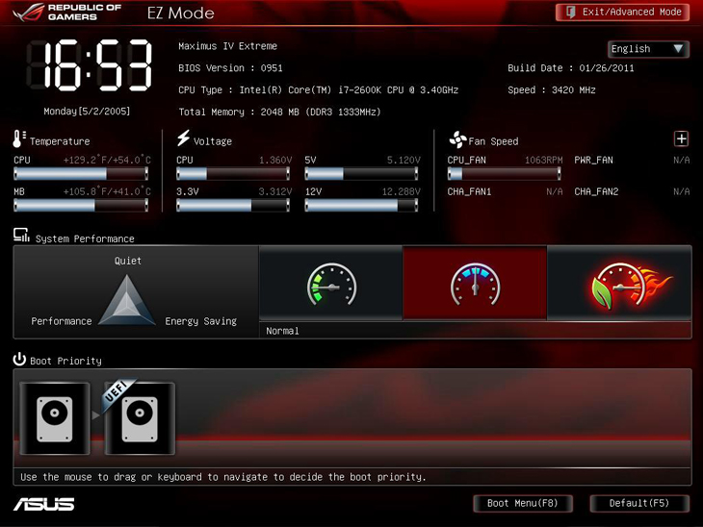This screenshot has width=703, height=527.
Task: Expand fan speed list with plus button
Action: [681, 139]
